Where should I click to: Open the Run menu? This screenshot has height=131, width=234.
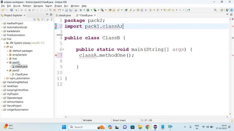[x=66, y=6]
